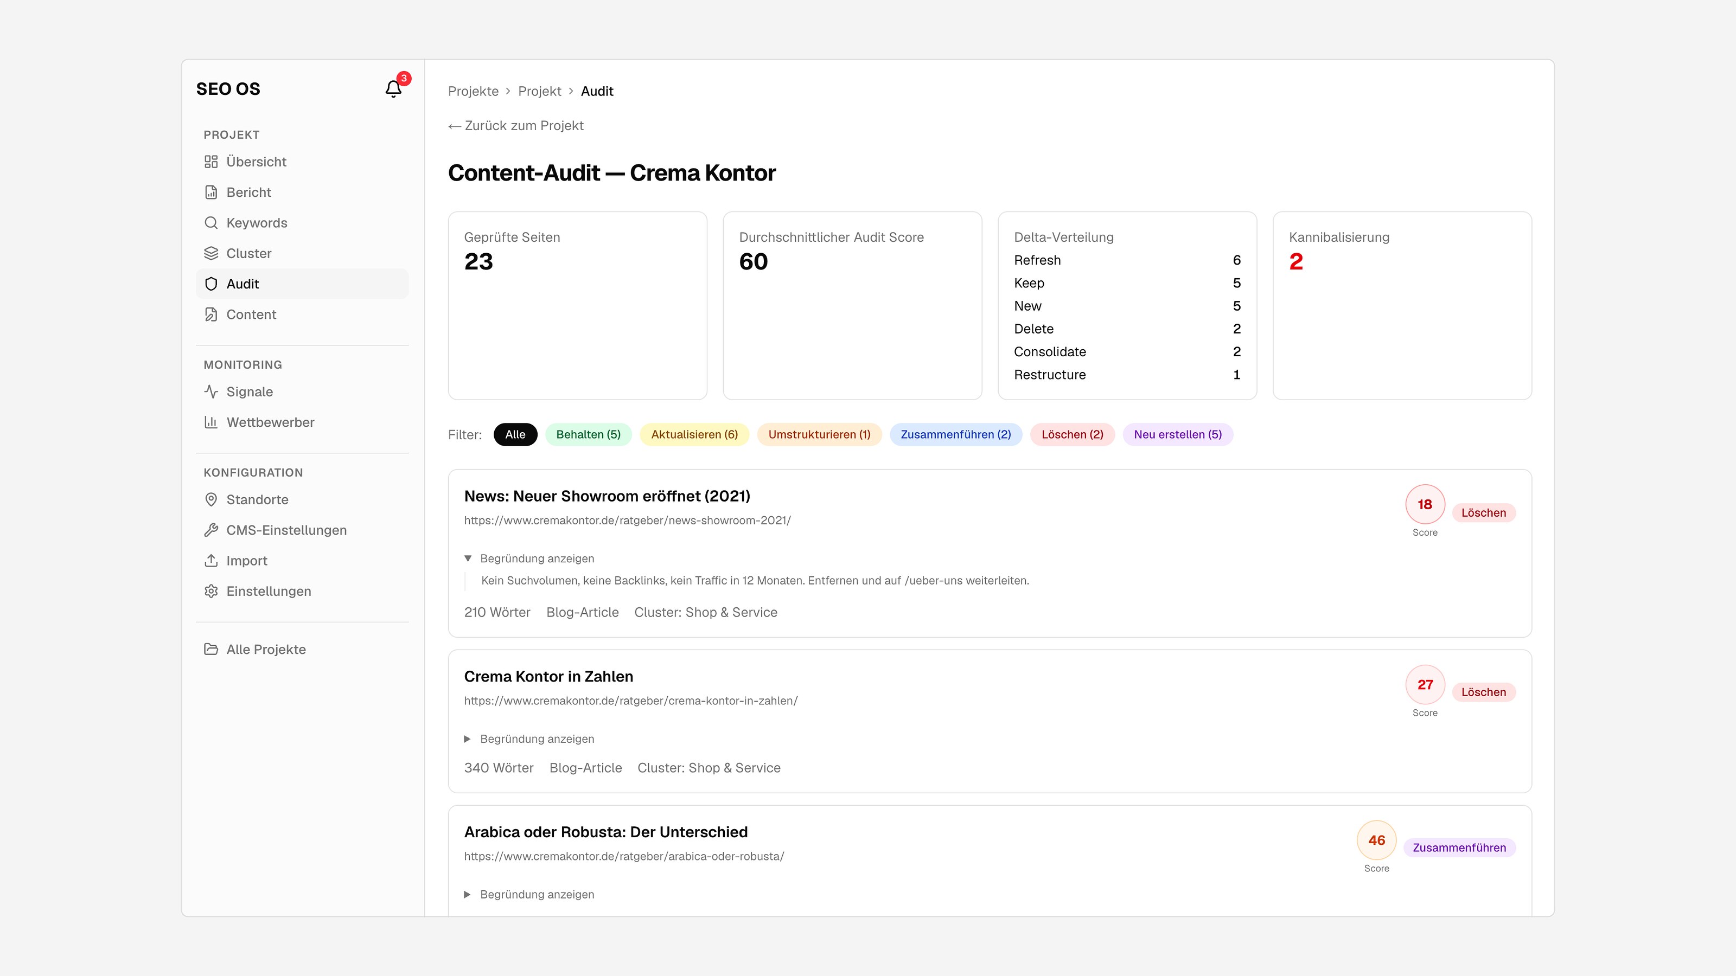Click the Kannibalisierung value 2
The image size is (1736, 976).
pyautogui.click(x=1296, y=262)
